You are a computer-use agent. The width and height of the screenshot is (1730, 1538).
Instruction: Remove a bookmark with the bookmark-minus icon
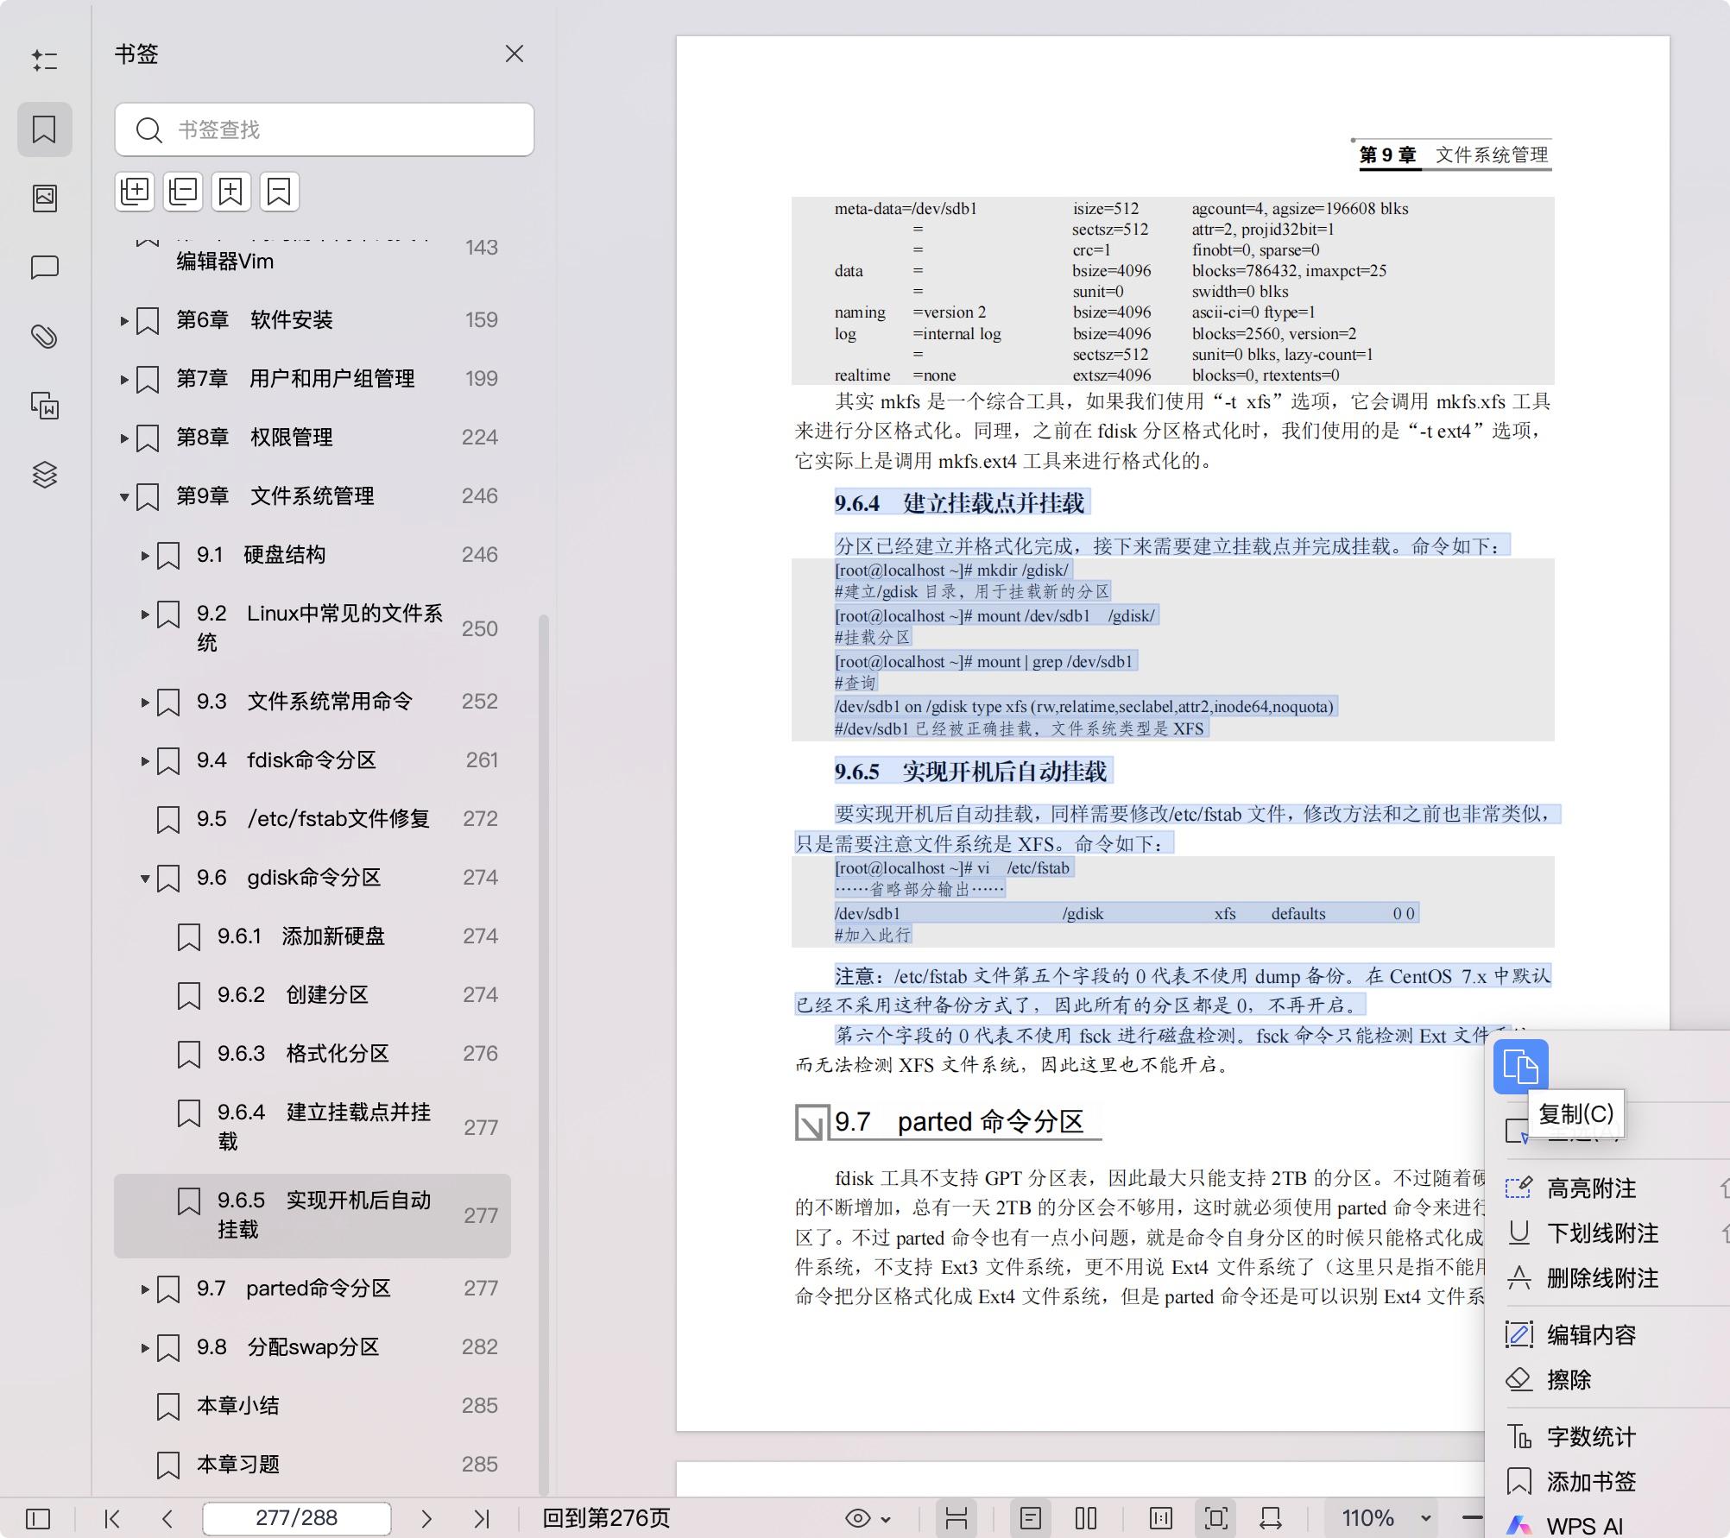[278, 191]
